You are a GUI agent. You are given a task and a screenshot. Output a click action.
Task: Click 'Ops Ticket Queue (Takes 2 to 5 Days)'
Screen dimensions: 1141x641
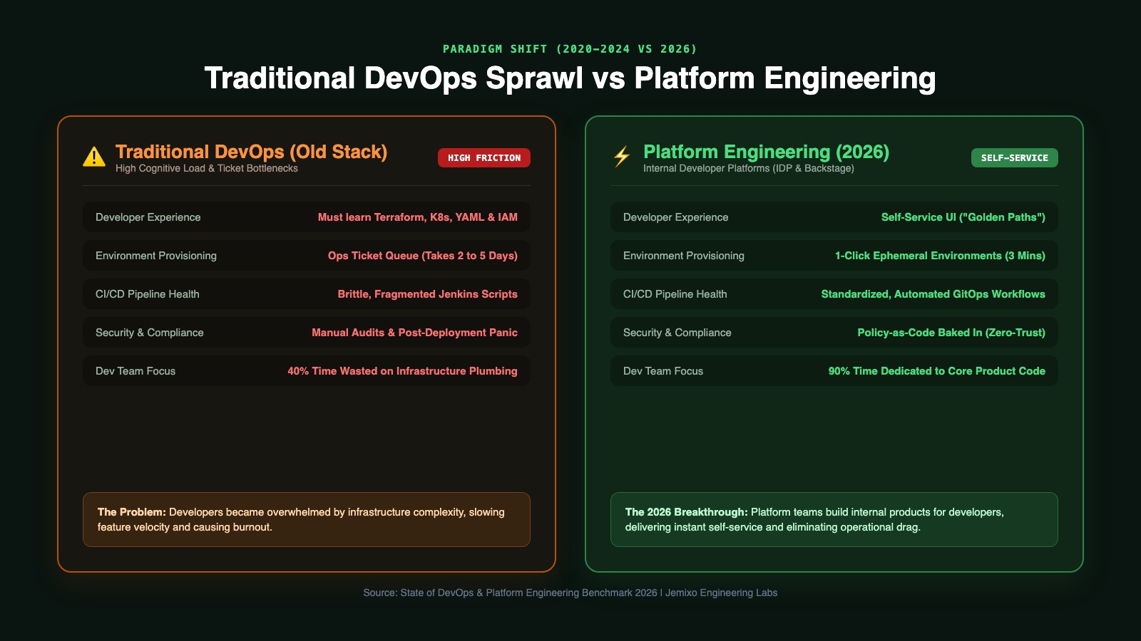[423, 256]
